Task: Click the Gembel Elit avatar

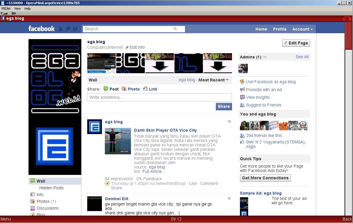Action: (x=95, y=204)
